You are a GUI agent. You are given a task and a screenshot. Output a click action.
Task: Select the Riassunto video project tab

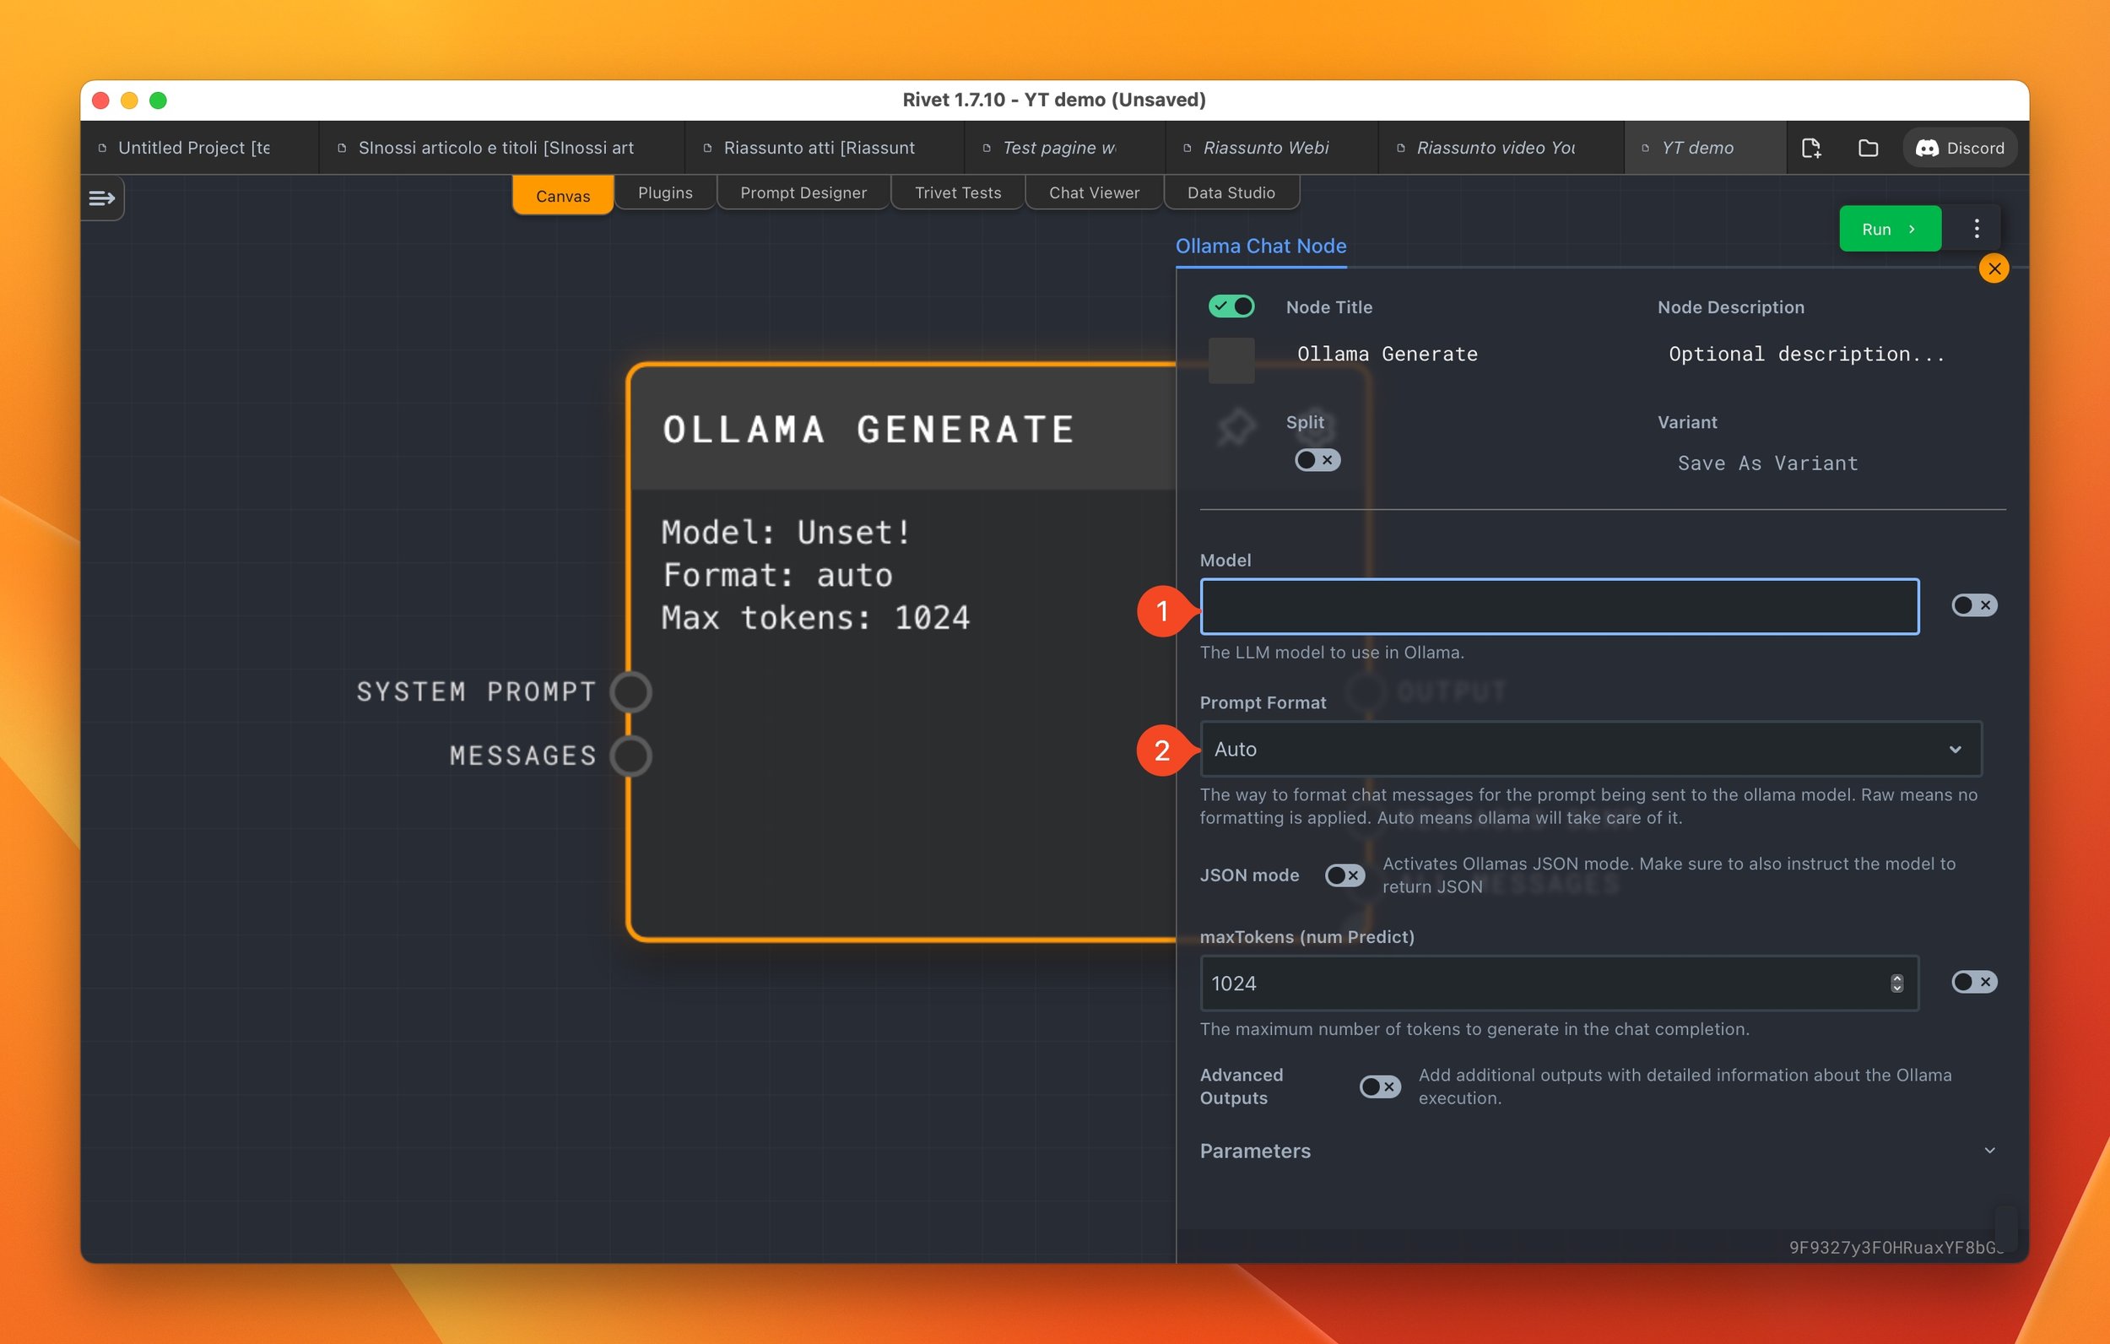1501,149
